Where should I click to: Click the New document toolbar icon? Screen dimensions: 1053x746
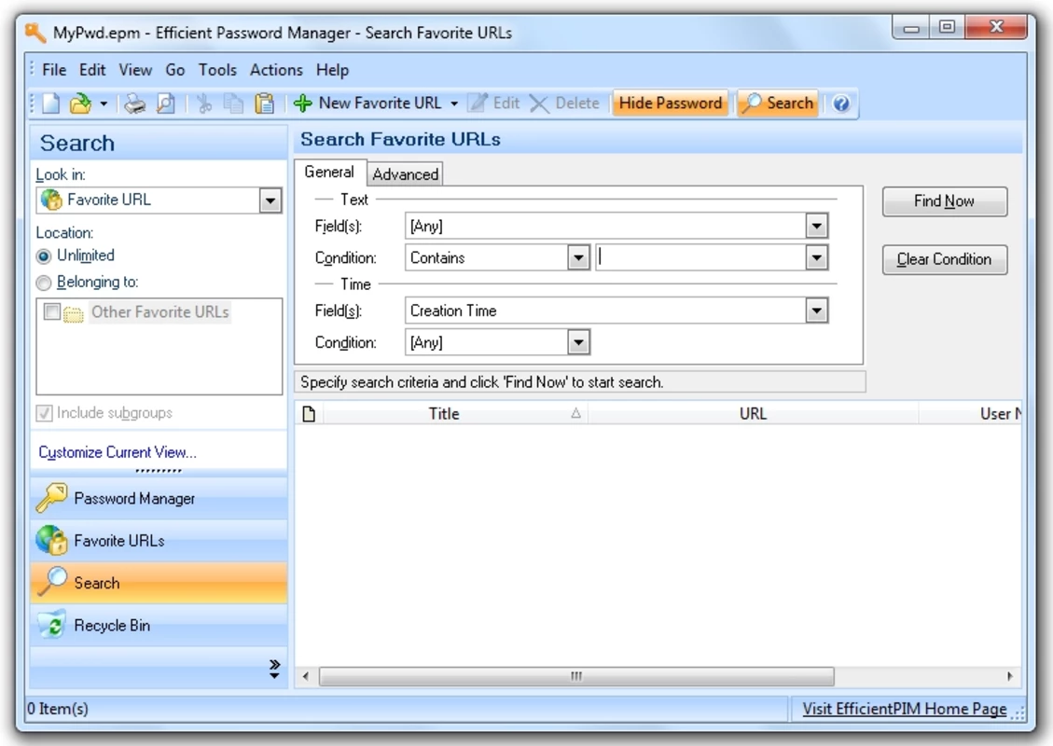tap(51, 104)
